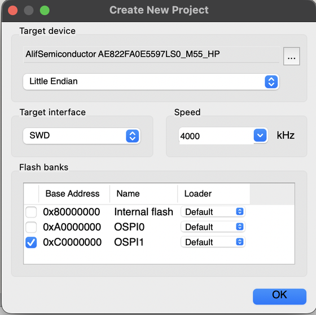Click the ellipsis browse button for target device
Viewport: 316px width, 315px height.
291,56
